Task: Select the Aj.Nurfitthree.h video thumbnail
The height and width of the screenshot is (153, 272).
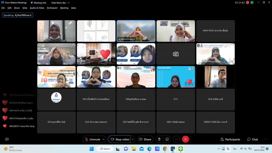Action: (x=136, y=31)
